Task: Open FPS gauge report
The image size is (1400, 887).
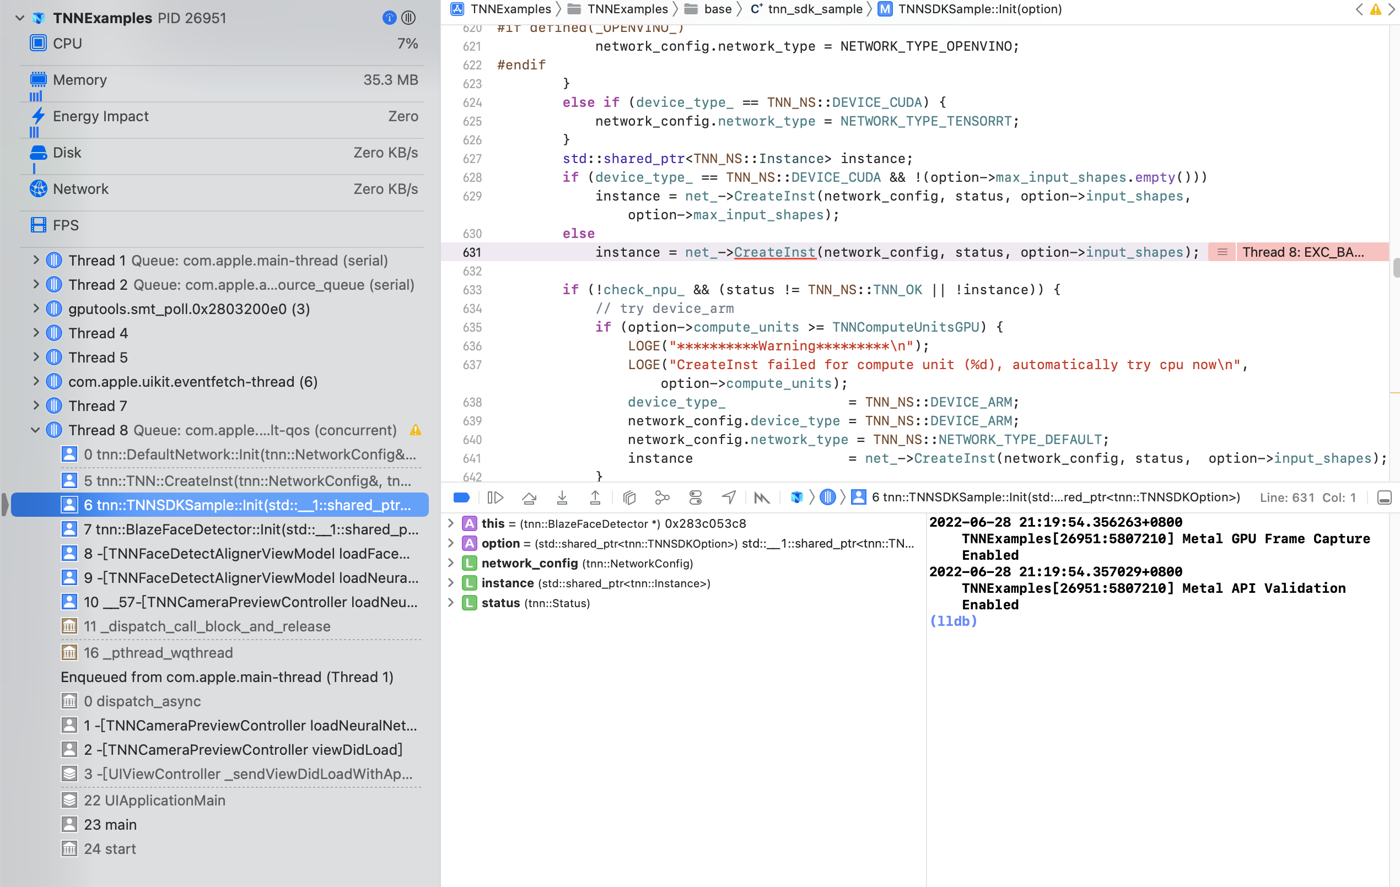Action: coord(223,225)
